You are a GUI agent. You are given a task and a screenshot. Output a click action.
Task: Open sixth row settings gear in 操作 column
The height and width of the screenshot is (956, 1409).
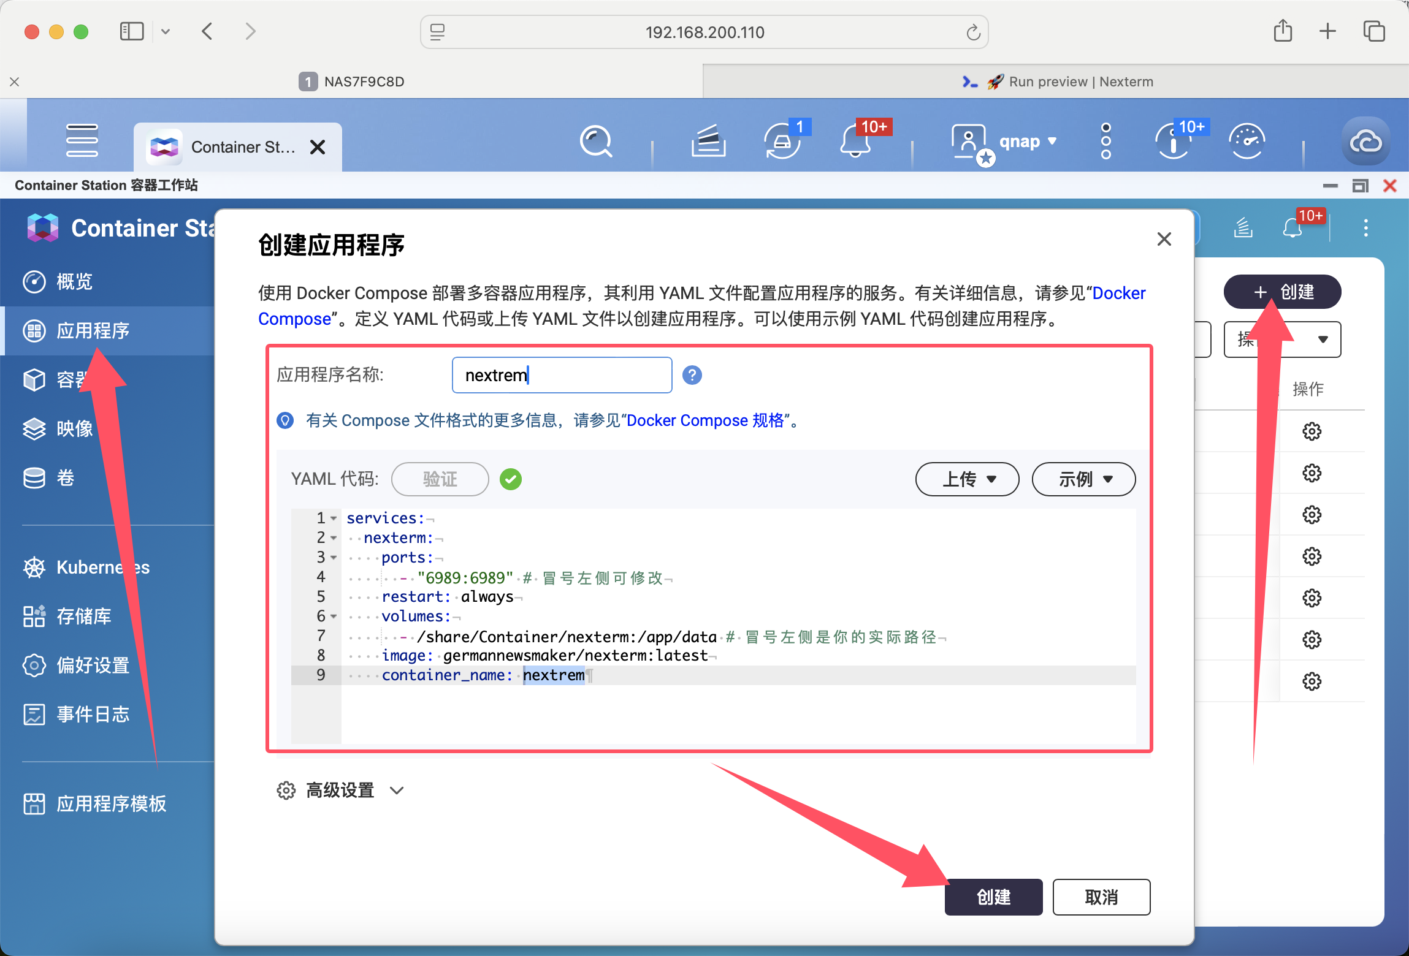(x=1312, y=640)
